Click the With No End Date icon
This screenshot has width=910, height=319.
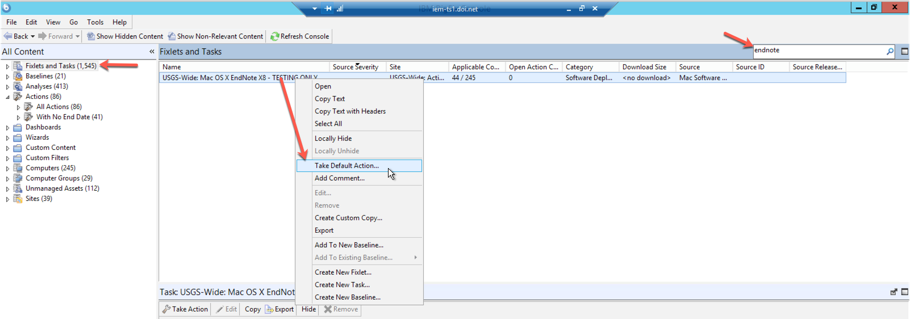(28, 117)
